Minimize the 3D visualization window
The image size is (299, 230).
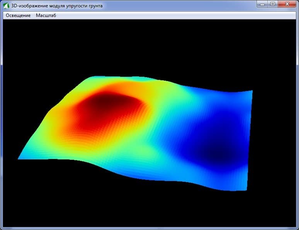[262, 4]
